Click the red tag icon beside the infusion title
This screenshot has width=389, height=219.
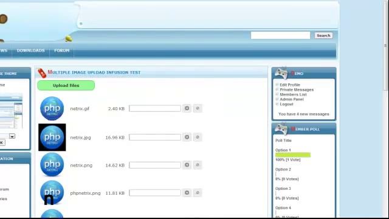(x=42, y=73)
